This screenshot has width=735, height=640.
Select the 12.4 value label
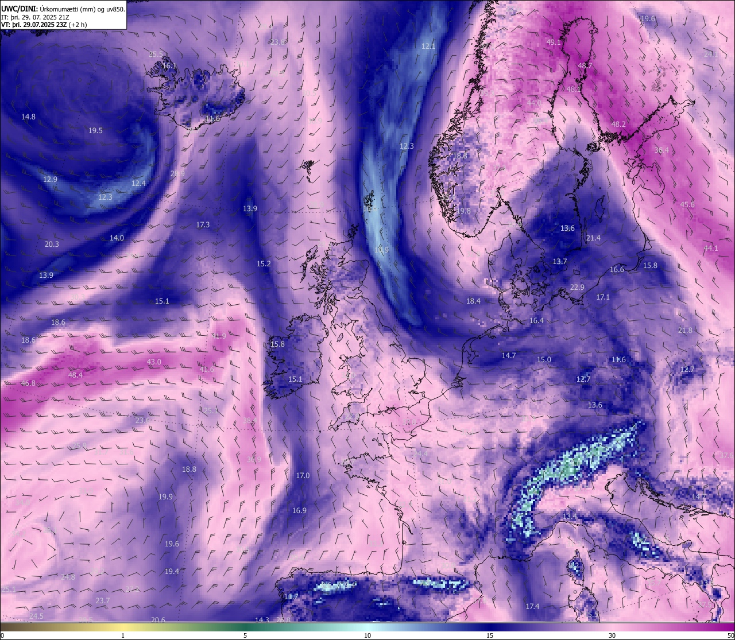(138, 183)
